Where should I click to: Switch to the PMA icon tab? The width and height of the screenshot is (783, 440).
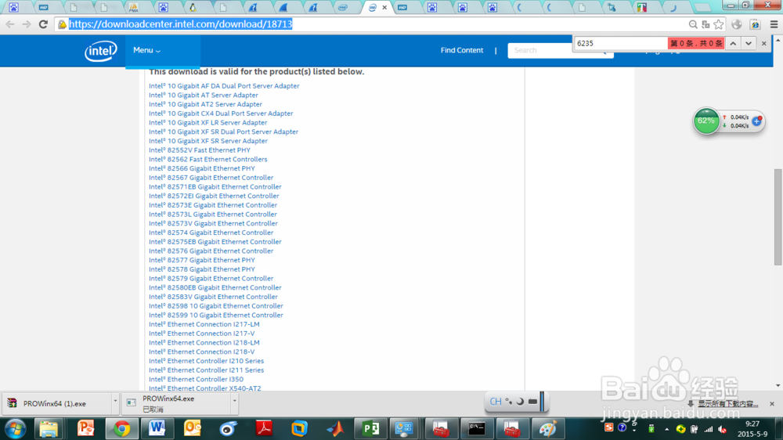point(133,8)
